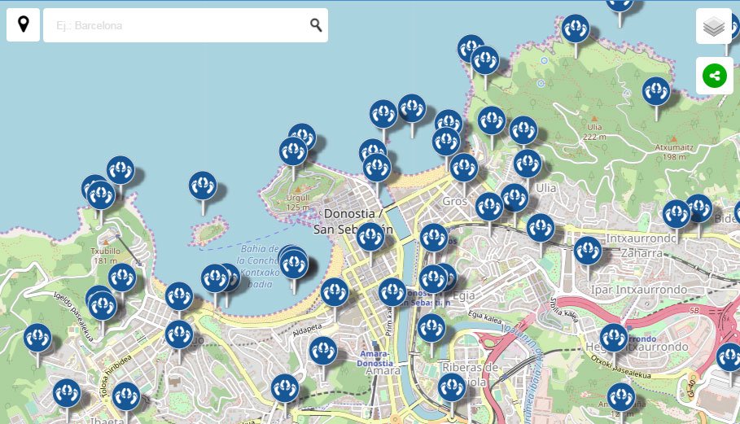Open the marker in La Concha bay

coord(293,263)
